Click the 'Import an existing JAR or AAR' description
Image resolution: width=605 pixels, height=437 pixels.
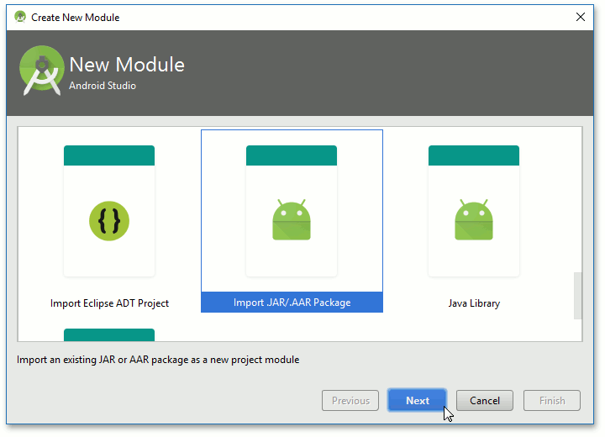coord(158,360)
